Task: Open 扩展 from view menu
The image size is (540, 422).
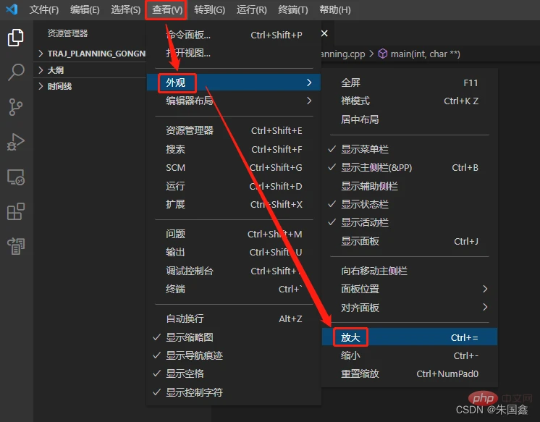Action: [x=234, y=204]
